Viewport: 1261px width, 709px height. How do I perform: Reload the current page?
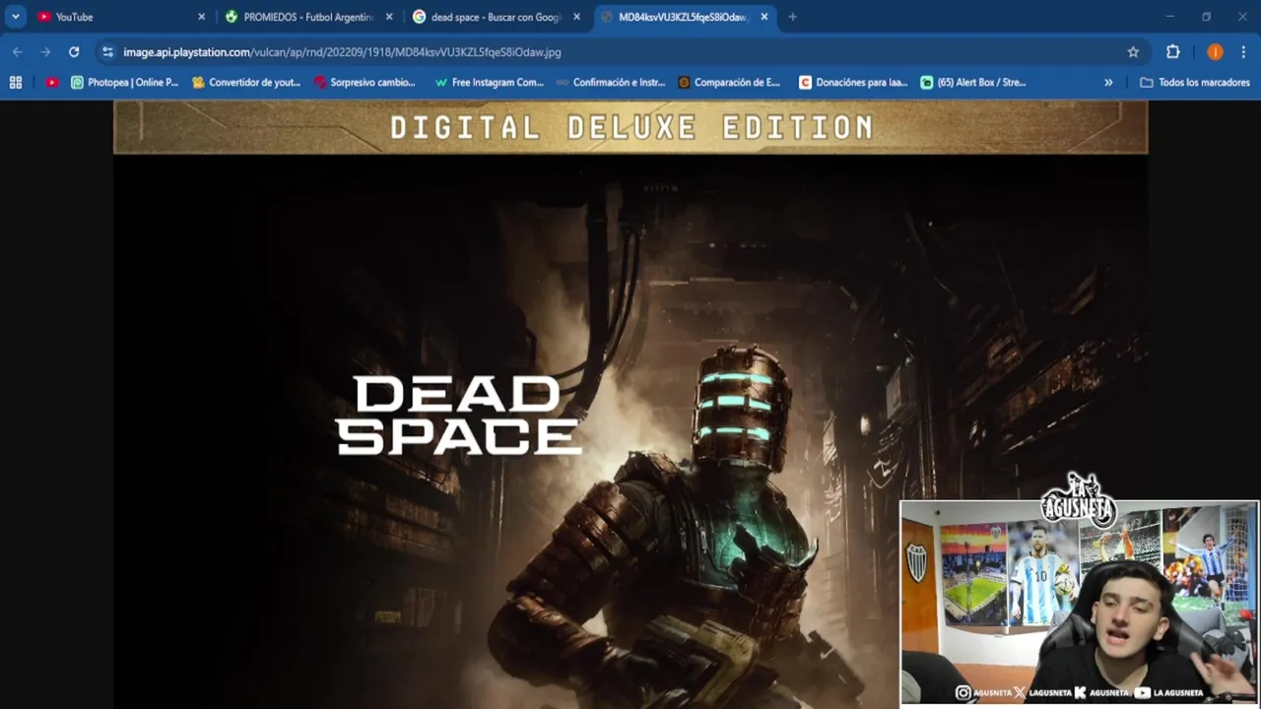74,52
